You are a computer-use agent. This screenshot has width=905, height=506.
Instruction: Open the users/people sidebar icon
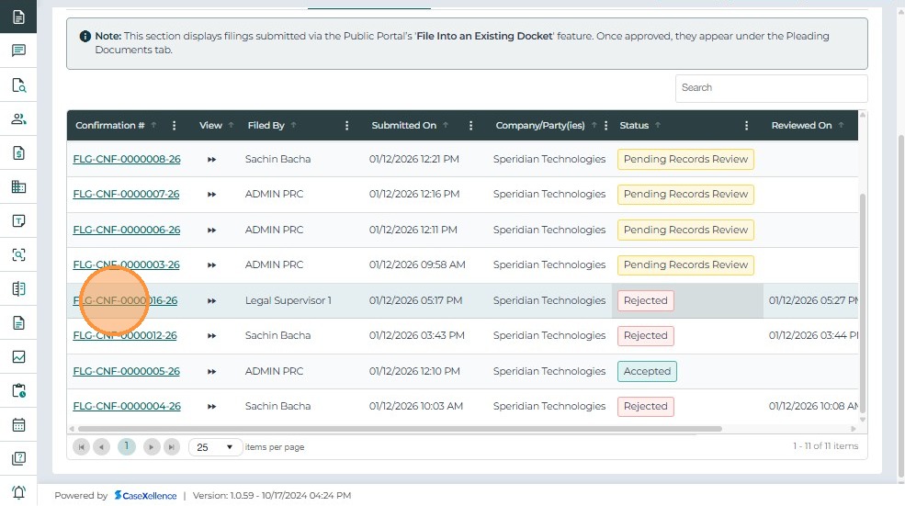18,119
